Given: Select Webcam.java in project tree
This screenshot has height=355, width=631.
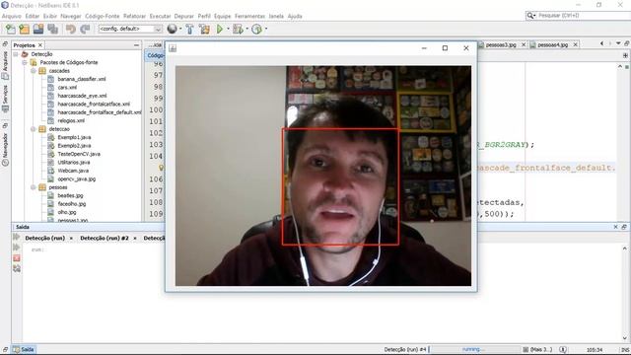Looking at the screenshot, I should tap(73, 171).
